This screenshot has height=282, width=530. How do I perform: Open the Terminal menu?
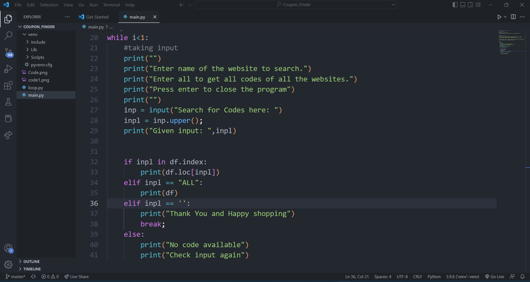111,5
